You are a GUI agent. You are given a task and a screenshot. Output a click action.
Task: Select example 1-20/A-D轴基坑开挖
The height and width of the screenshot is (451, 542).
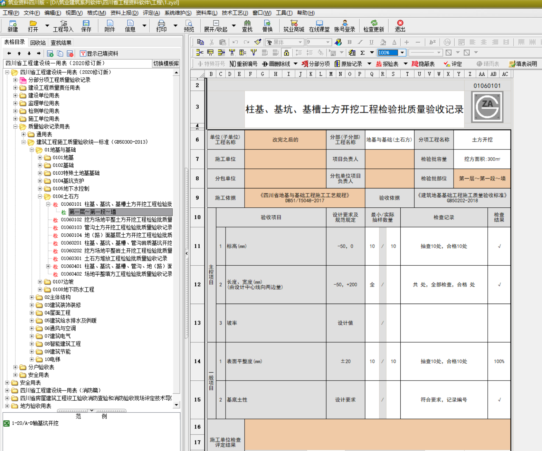click(x=35, y=423)
